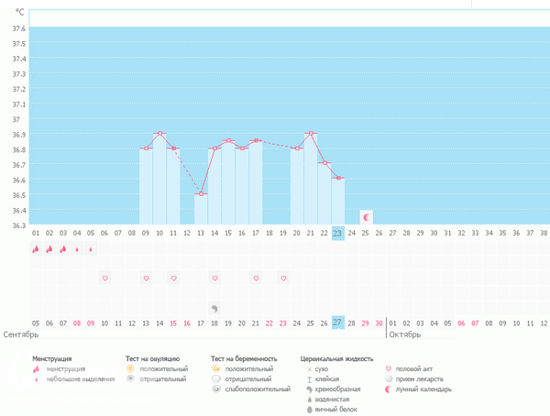
Task: Click the temperature data point on day 21
Action: point(311,134)
